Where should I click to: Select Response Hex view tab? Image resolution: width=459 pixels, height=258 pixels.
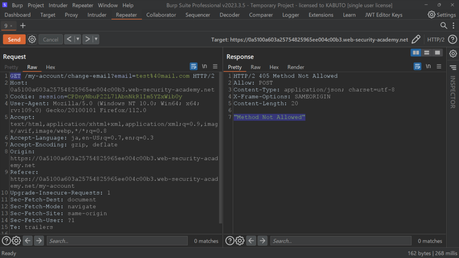pos(274,67)
